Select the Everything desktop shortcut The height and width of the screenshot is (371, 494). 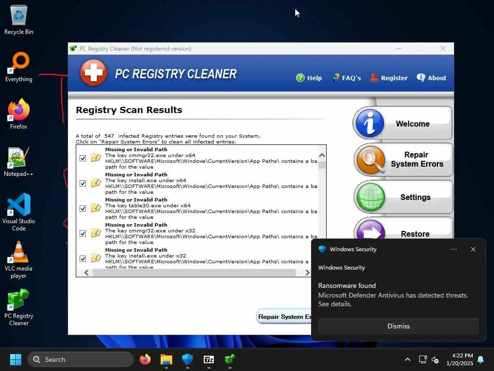tap(19, 67)
